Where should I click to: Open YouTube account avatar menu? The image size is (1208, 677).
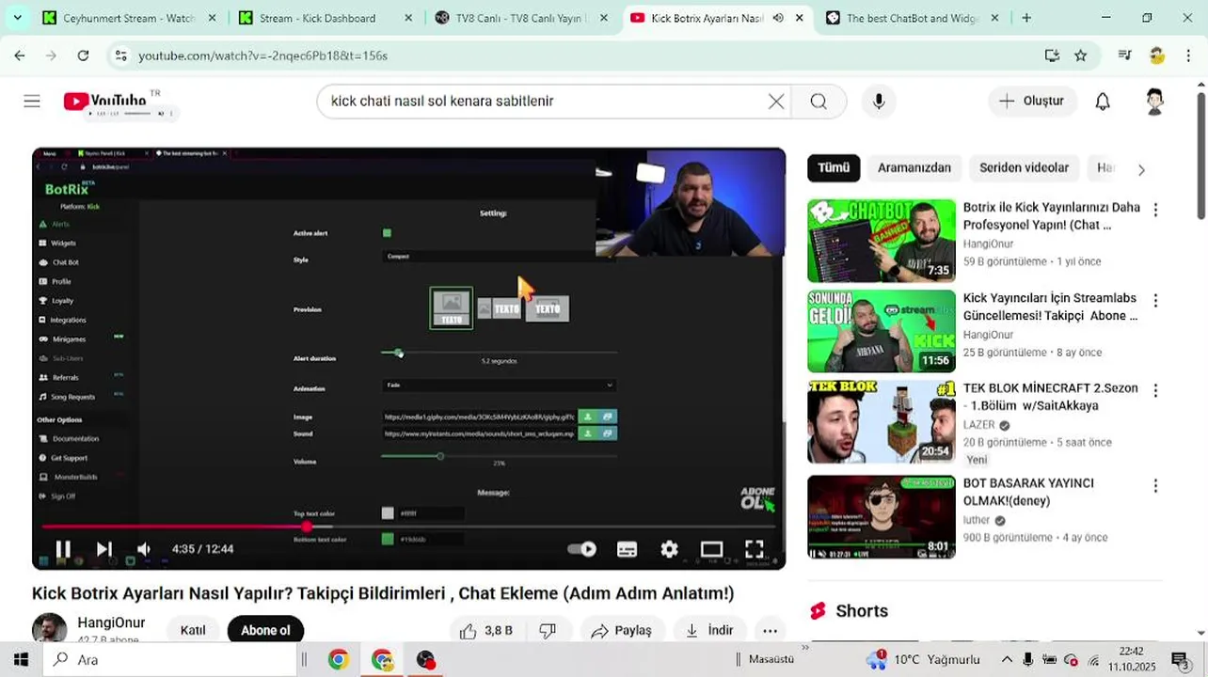point(1154,102)
